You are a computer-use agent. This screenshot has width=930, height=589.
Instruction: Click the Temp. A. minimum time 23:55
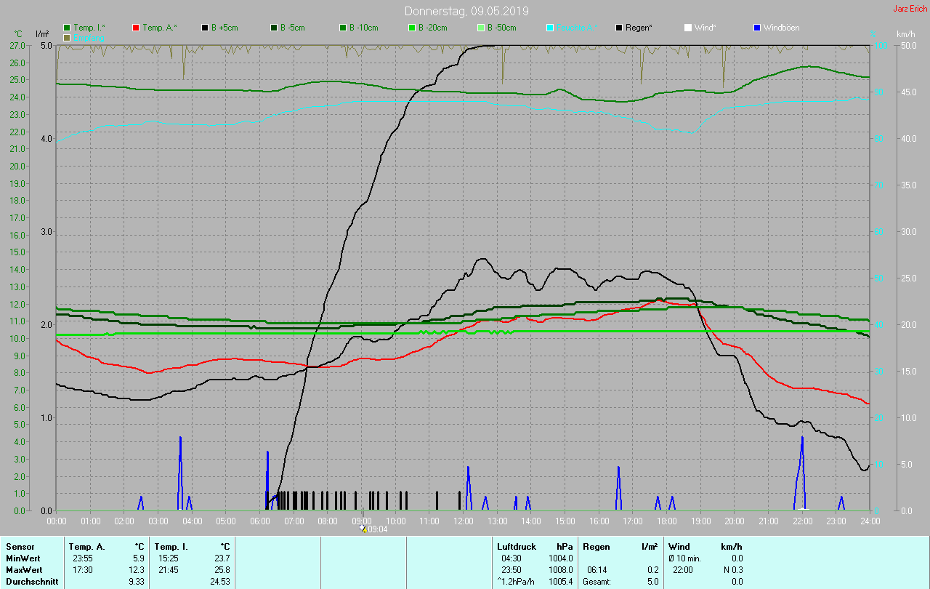point(82,558)
